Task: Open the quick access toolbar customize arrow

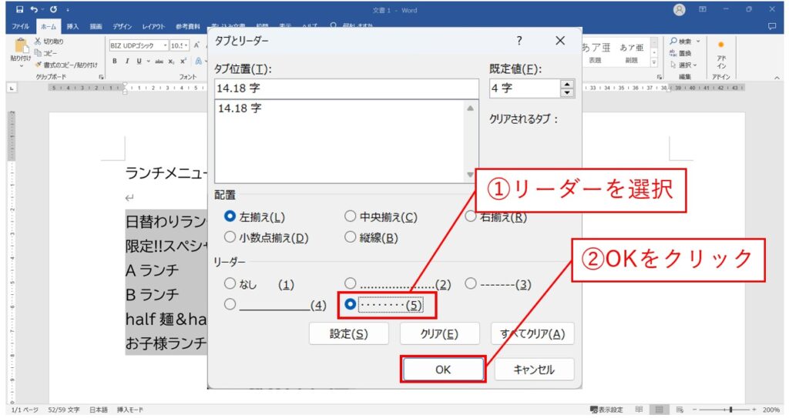Action: tap(68, 10)
